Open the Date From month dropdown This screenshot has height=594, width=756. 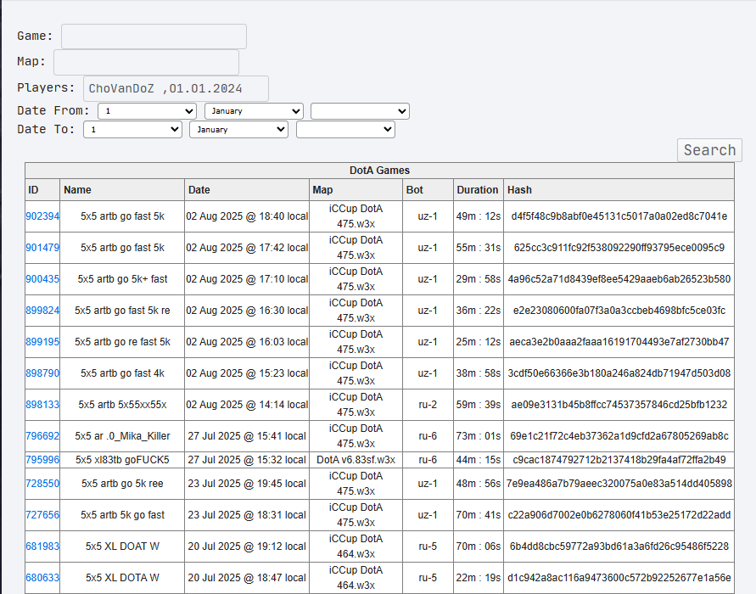pyautogui.click(x=254, y=111)
